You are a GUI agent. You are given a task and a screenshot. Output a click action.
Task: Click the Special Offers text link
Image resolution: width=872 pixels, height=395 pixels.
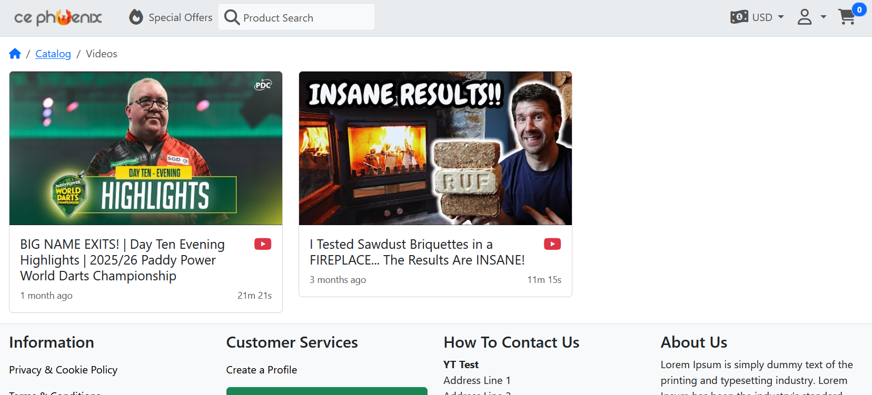(x=181, y=17)
